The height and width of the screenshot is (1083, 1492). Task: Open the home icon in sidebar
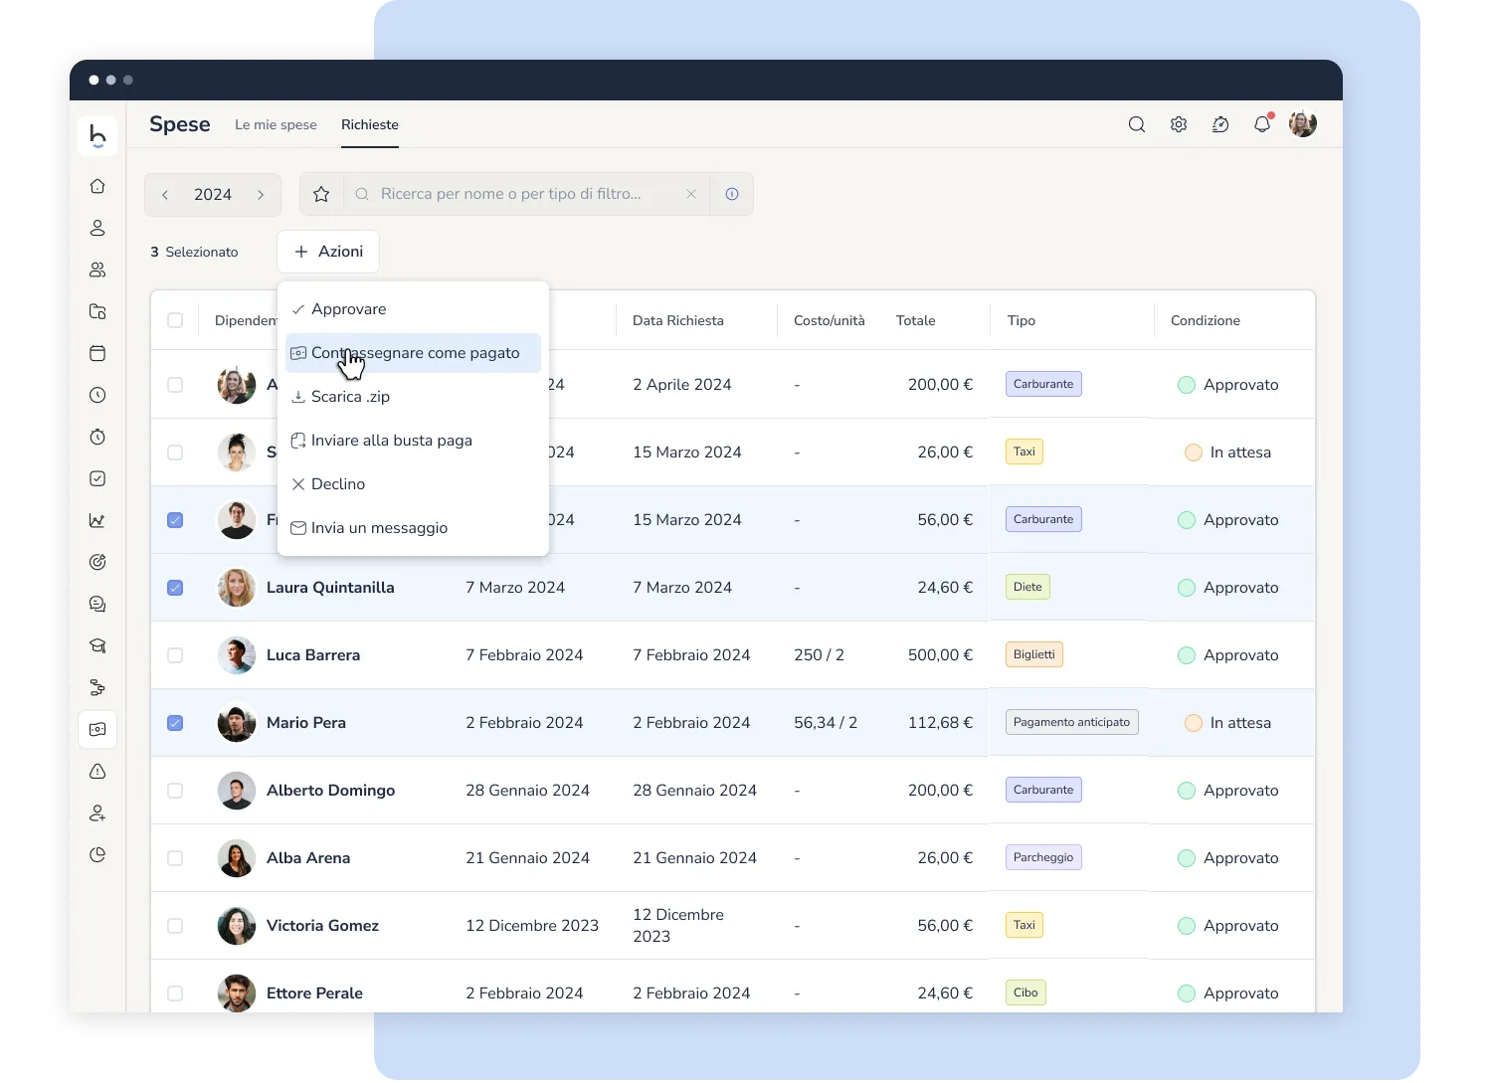pyautogui.click(x=97, y=186)
